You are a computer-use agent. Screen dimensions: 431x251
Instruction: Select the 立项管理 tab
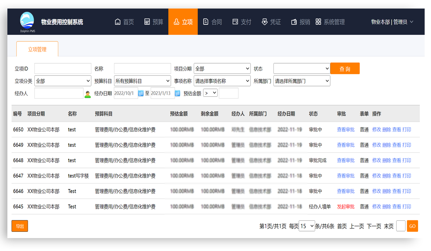point(37,49)
